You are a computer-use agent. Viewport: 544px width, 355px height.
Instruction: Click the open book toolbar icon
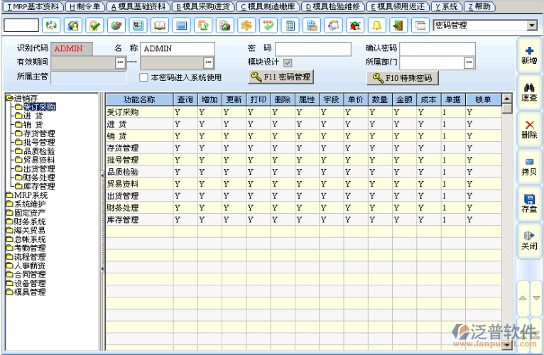pos(160,26)
